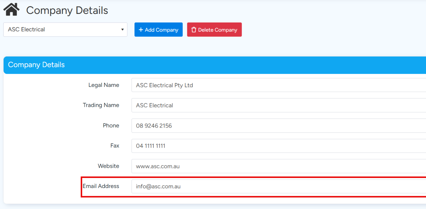Expand the company dropdown using its arrow
Screen dimensions: 426x209
tap(122, 30)
